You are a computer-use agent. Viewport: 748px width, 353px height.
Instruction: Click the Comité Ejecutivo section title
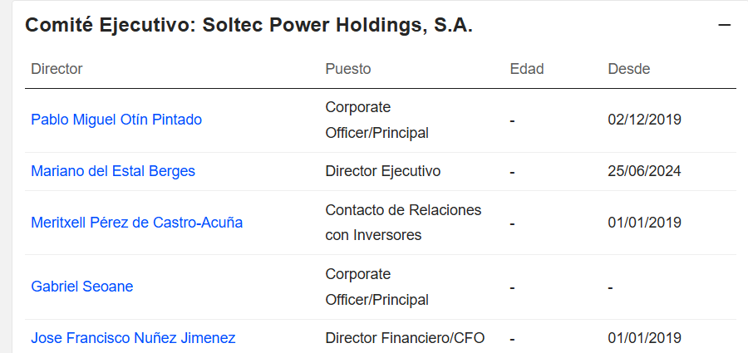tap(249, 25)
